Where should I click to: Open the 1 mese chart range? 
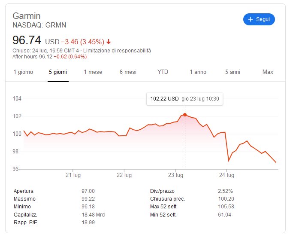pyautogui.click(x=93, y=72)
